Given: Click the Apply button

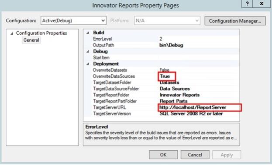Looking at the screenshot, I should (x=227, y=155).
